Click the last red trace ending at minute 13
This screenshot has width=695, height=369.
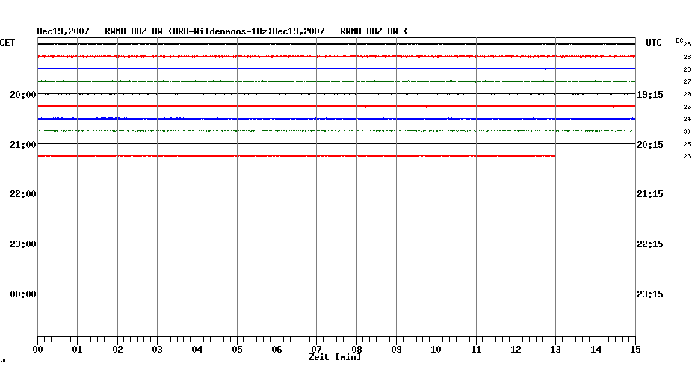tap(297, 156)
